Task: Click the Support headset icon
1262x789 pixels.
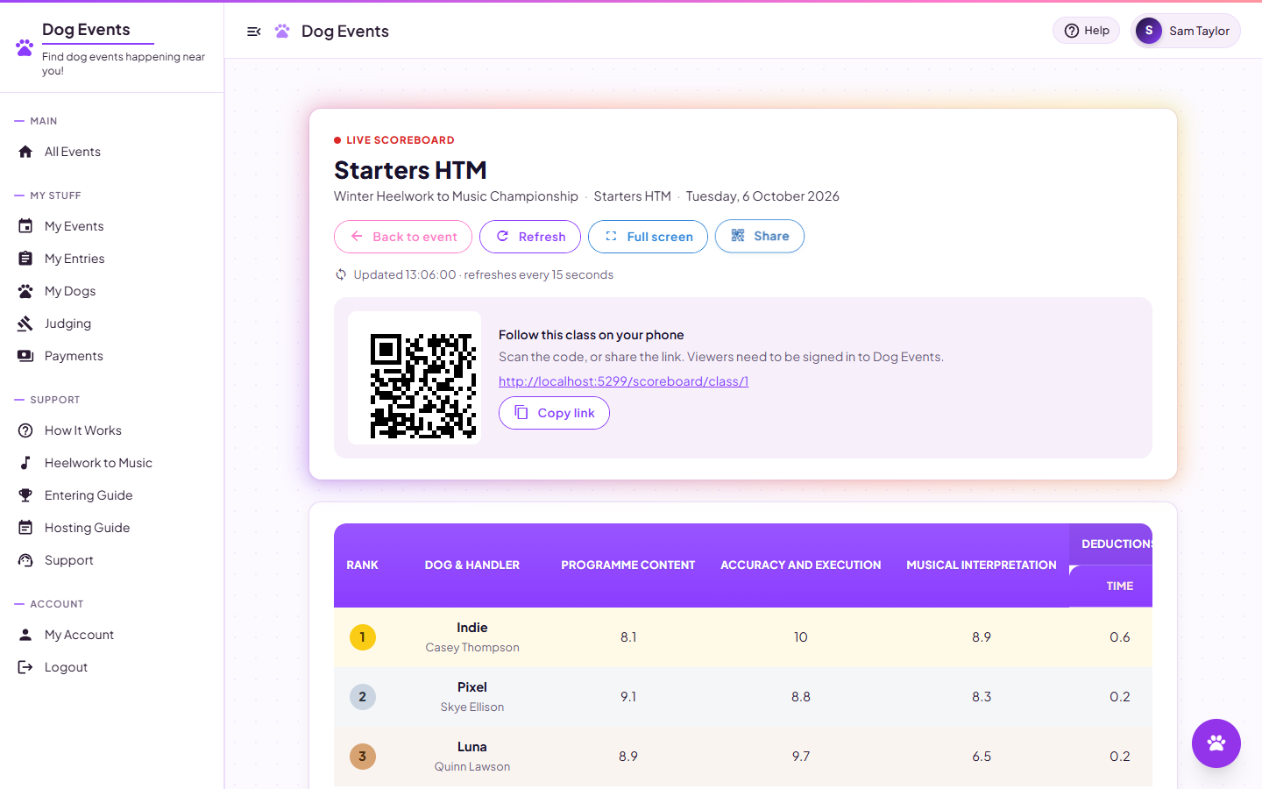Action: (x=25, y=560)
